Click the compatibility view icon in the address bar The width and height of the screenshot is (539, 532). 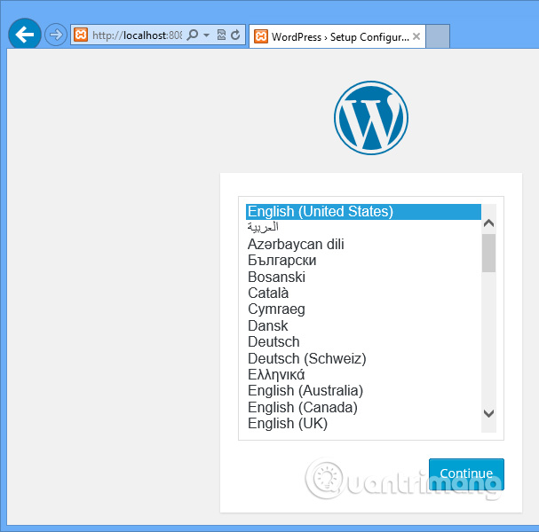[x=221, y=35]
